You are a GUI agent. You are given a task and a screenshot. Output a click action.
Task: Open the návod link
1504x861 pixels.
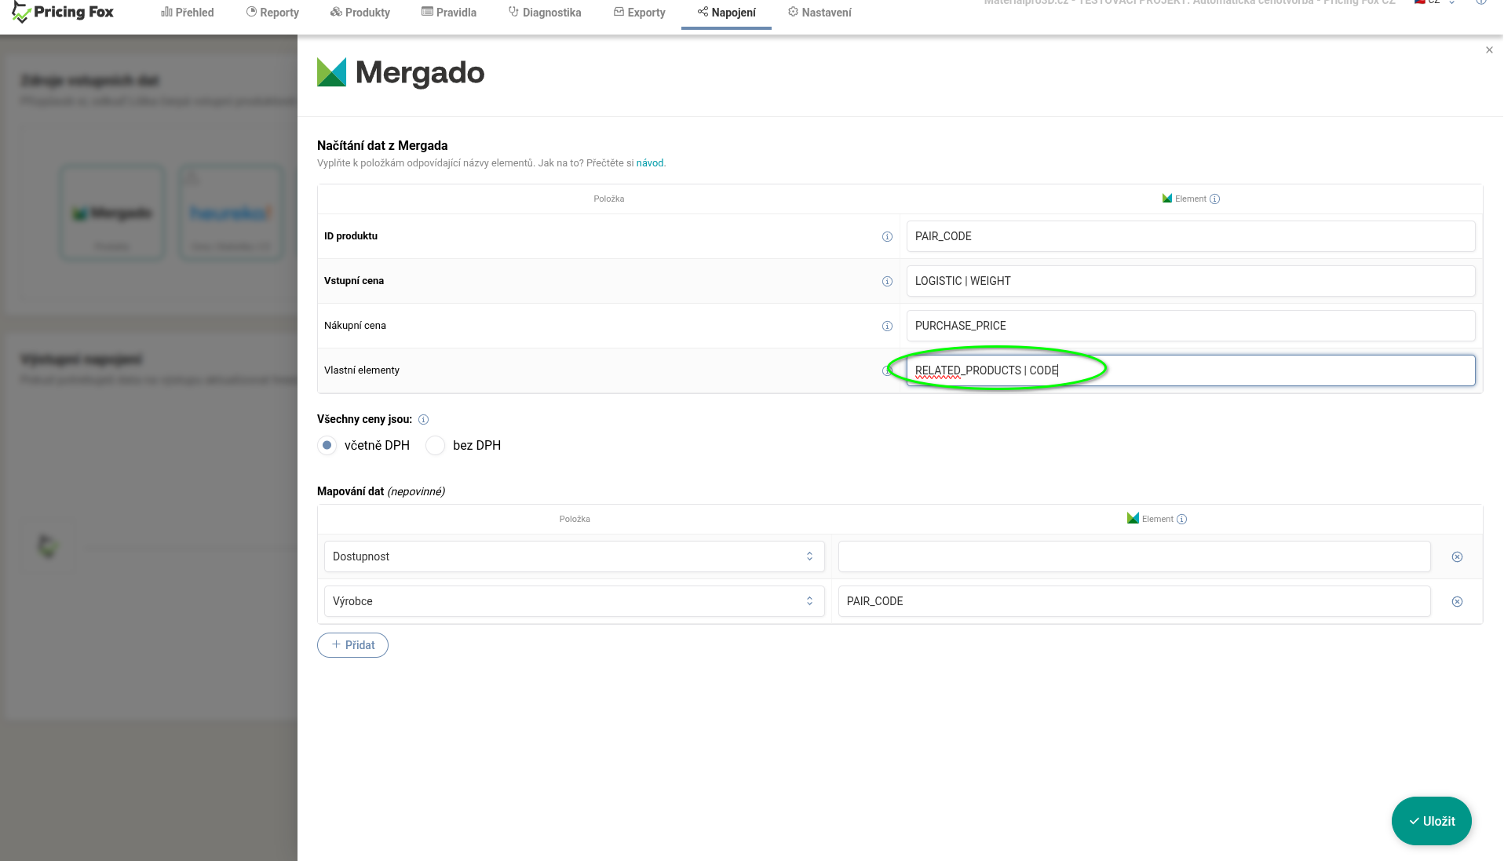[x=649, y=163]
